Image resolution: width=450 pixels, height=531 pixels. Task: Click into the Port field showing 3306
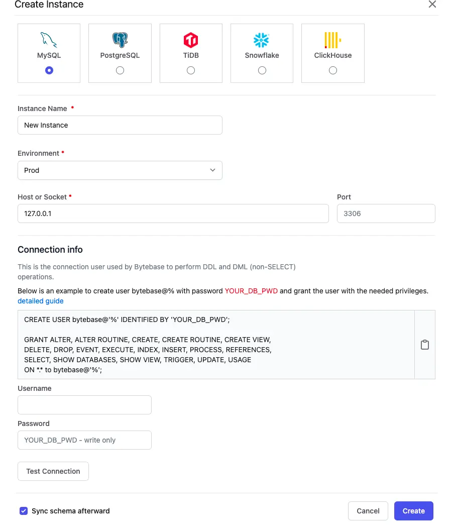[386, 214]
